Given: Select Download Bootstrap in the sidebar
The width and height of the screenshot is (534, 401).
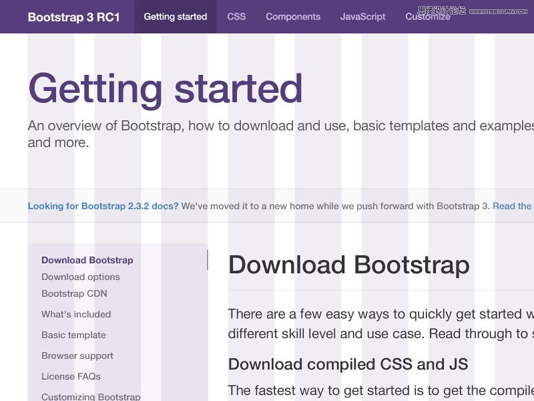Looking at the screenshot, I should (87, 260).
